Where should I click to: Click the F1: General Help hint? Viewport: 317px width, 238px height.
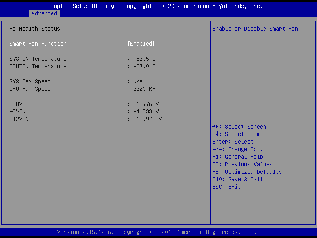[x=238, y=157]
